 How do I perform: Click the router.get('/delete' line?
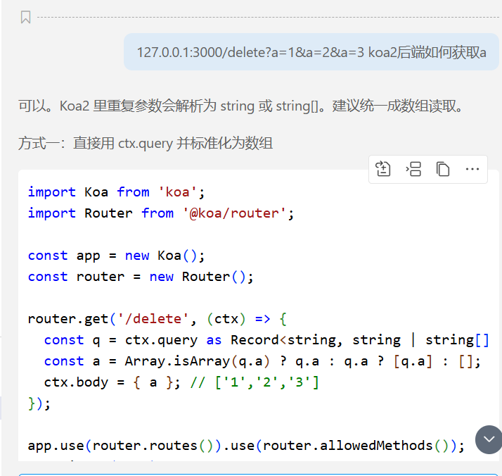coord(157,319)
